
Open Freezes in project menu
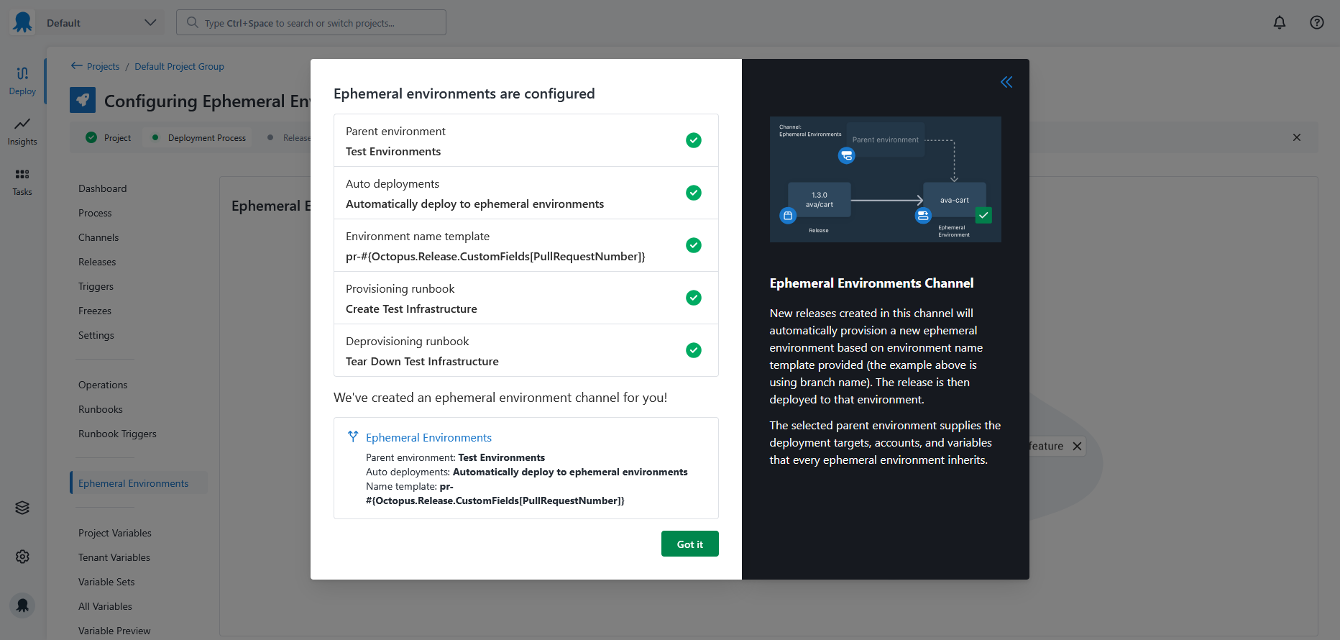95,311
